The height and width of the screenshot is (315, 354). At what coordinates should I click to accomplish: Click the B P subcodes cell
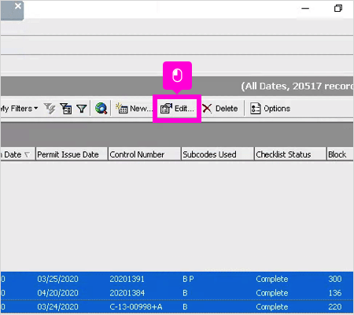click(x=188, y=279)
